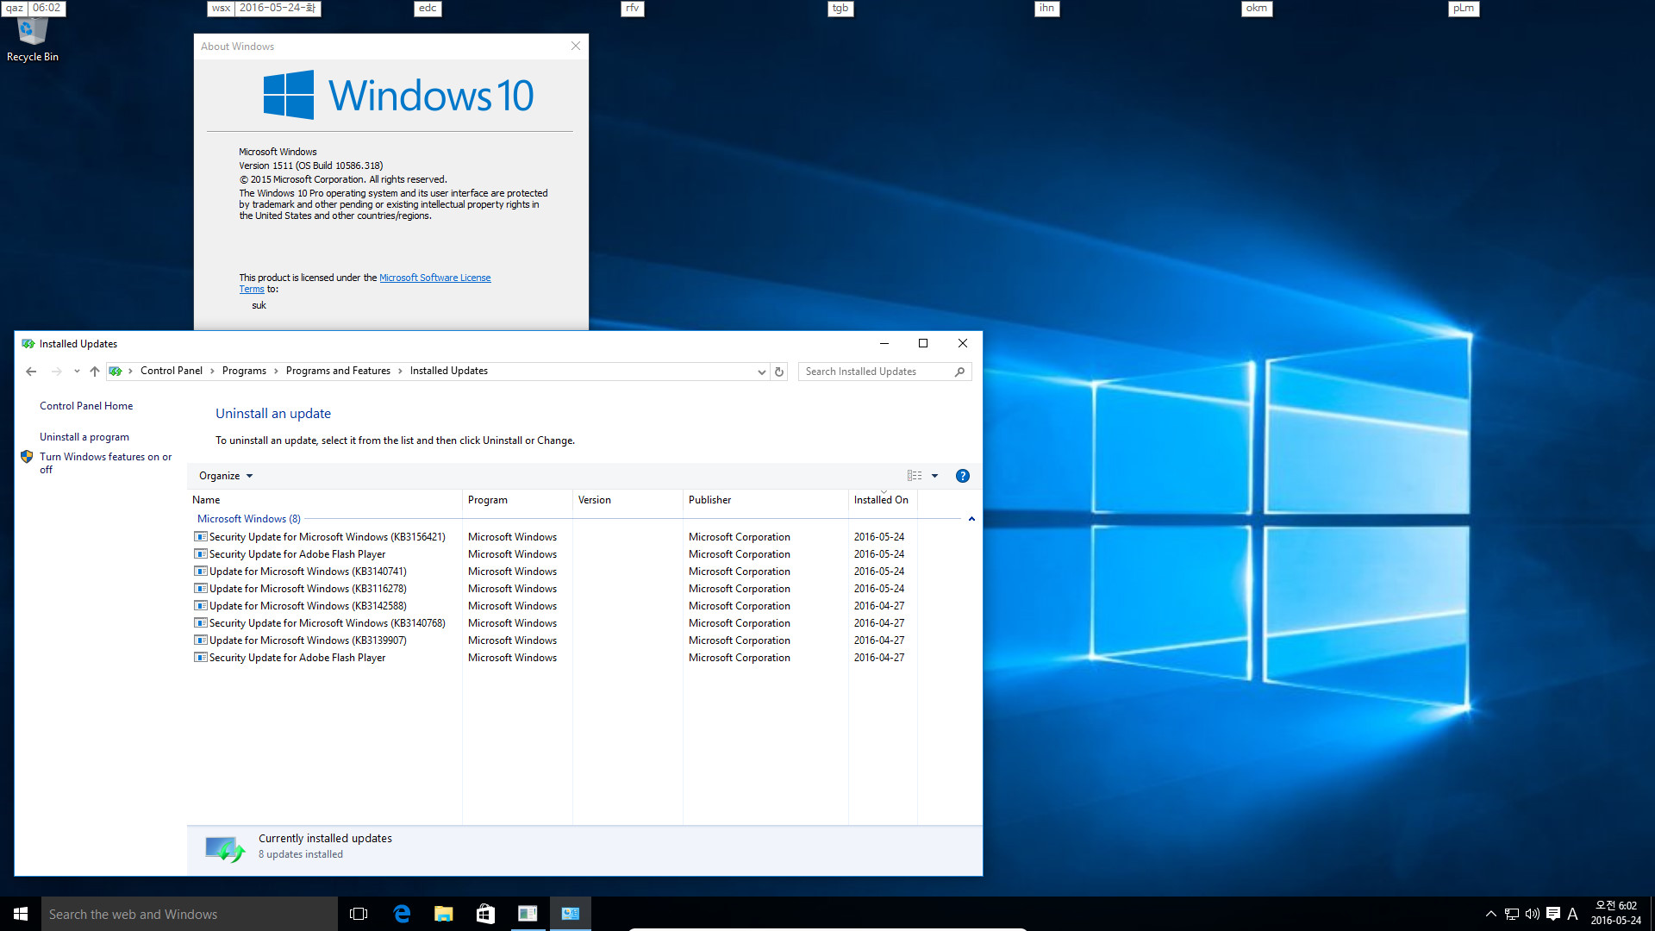The image size is (1655, 931).
Task: Maximize the Installed Updates window
Action: 923,343
